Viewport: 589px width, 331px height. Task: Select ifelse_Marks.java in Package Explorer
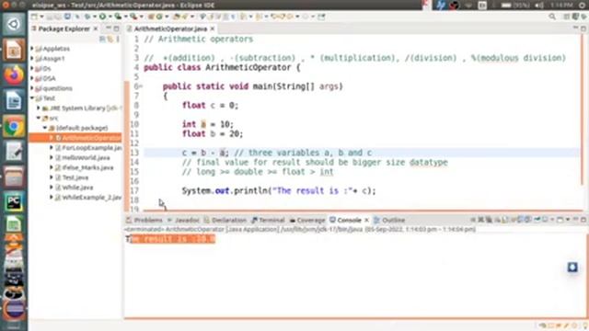tap(85, 167)
